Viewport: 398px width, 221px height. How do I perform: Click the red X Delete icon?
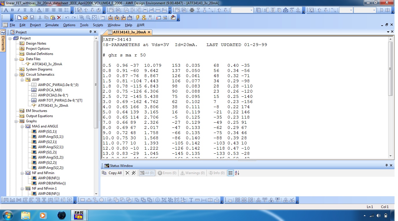pos(59,18)
